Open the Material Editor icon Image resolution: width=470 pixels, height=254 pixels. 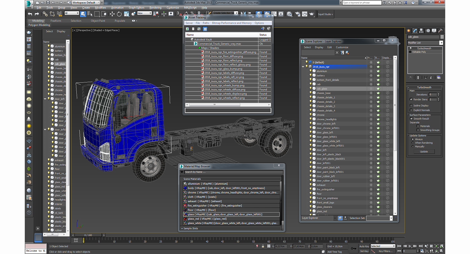click(x=289, y=14)
